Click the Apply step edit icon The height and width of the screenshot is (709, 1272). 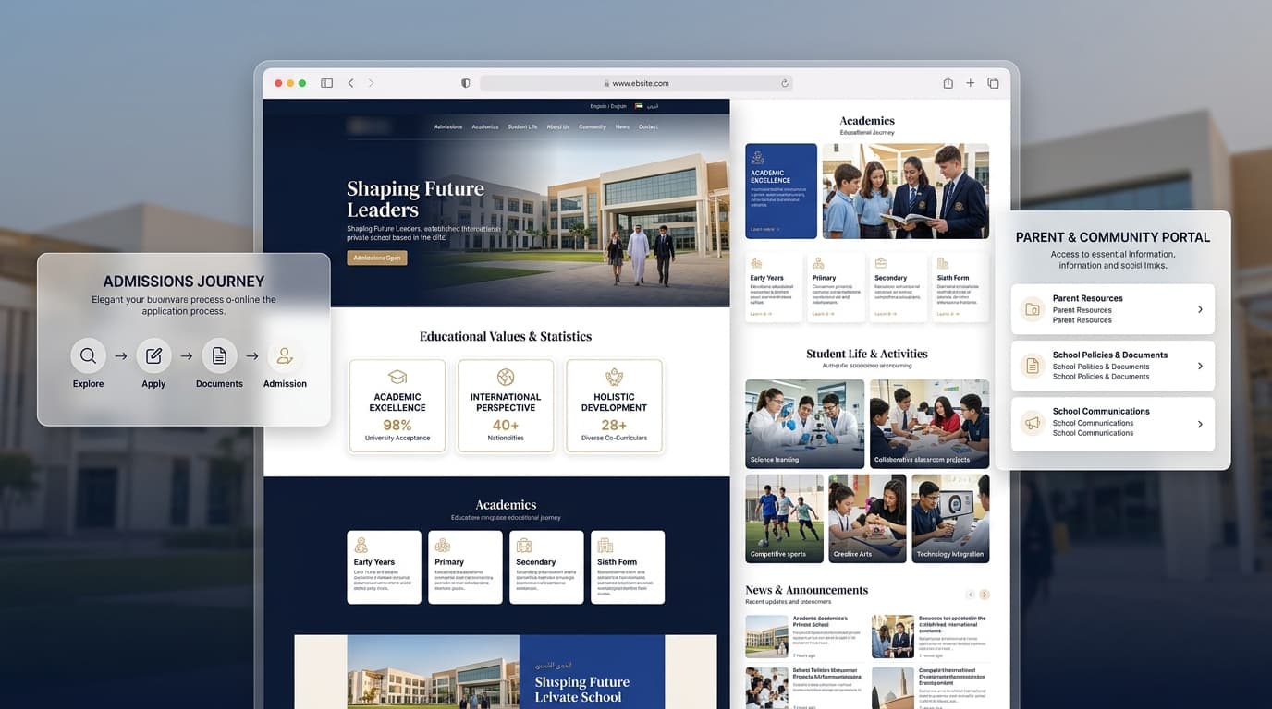click(x=153, y=355)
